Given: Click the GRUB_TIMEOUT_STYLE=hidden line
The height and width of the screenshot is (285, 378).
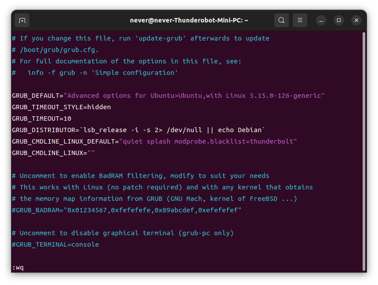Looking at the screenshot, I should pyautogui.click(x=62, y=107).
